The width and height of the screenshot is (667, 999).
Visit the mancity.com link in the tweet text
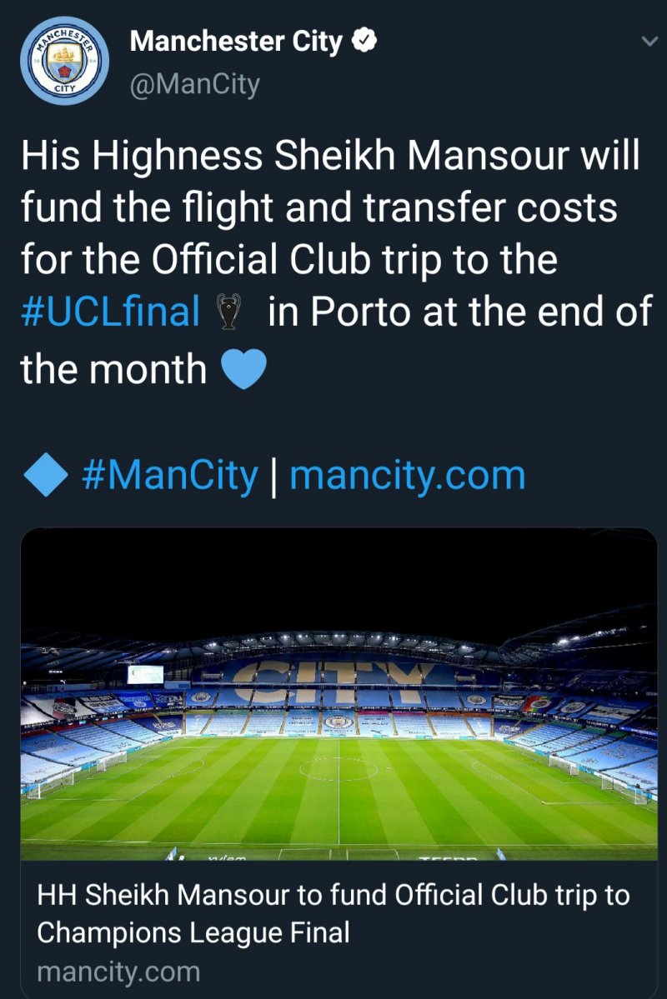pyautogui.click(x=407, y=475)
